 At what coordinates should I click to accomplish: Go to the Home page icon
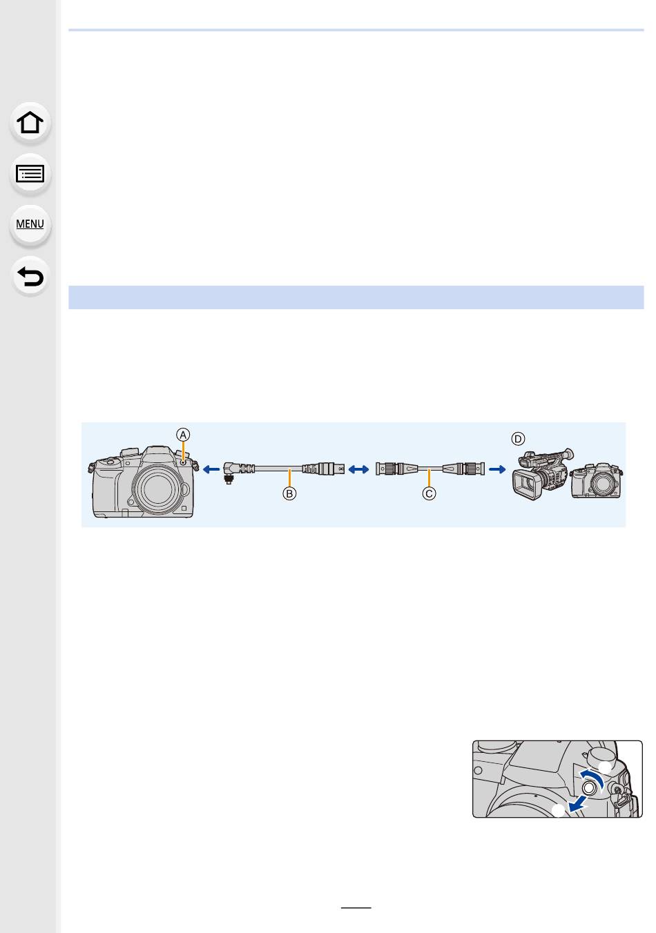(x=30, y=124)
